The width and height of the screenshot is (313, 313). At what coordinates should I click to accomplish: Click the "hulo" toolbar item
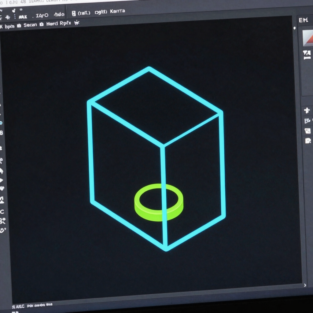[59, 14]
